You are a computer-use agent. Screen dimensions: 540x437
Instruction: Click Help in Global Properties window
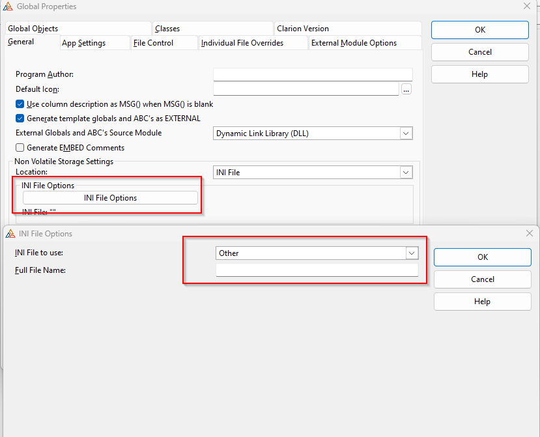point(479,74)
